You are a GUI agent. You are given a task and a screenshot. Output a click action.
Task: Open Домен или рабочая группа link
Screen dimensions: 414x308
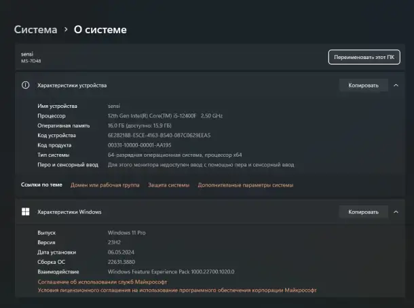[105, 185]
